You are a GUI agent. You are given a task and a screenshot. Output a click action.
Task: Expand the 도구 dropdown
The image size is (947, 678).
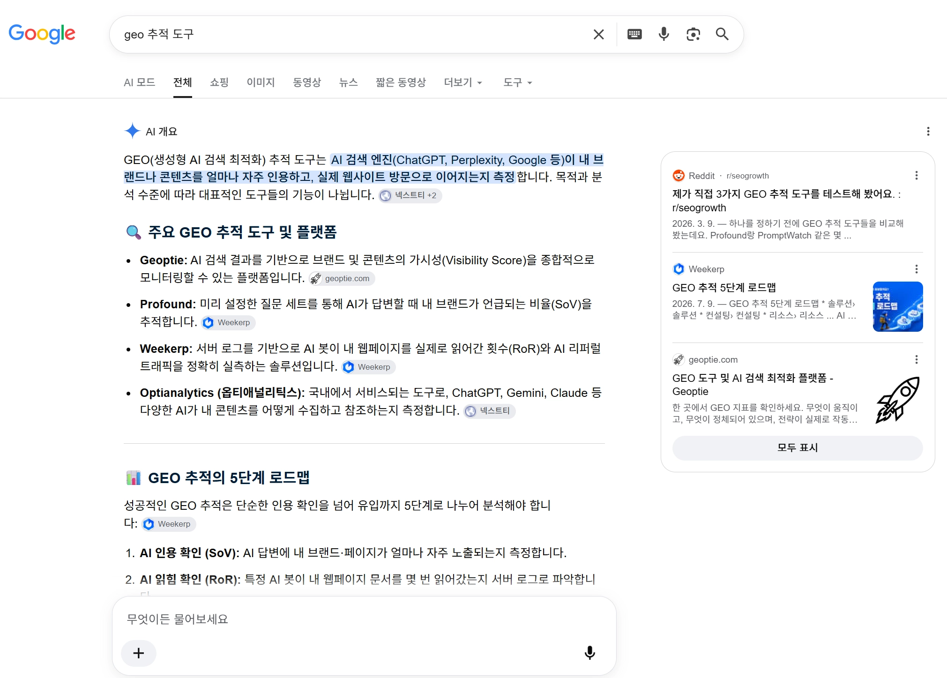click(517, 82)
